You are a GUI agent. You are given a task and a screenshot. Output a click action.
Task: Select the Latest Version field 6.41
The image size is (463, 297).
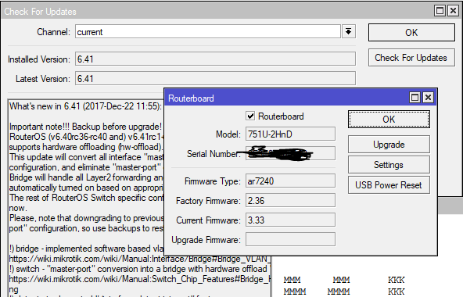click(x=215, y=78)
